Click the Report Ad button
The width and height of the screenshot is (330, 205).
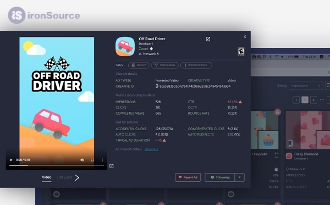pos(188,177)
